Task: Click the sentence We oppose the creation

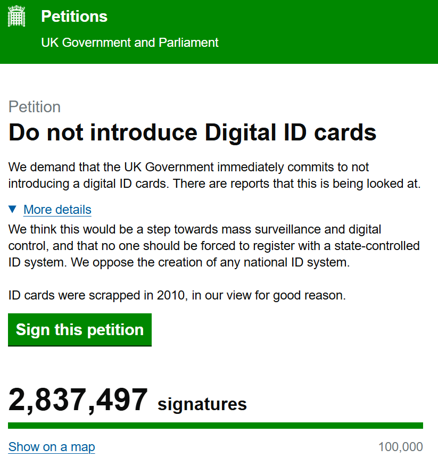Action: (210, 263)
